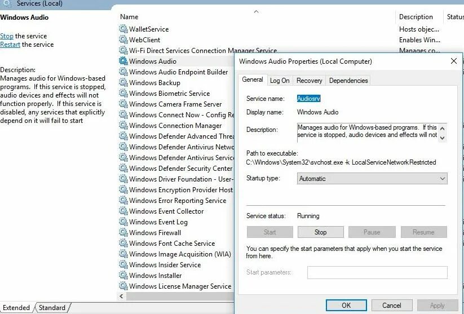464x314 pixels.
Task: Click the Windows Encryption Provider Host gear icon
Action: (x=123, y=190)
